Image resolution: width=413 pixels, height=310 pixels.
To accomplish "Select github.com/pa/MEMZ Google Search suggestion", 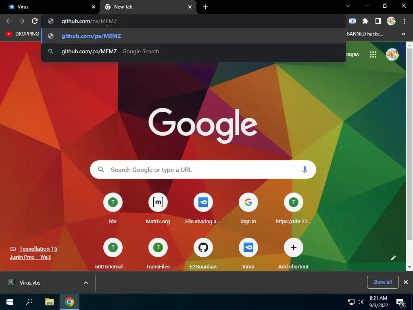I will (194, 51).
